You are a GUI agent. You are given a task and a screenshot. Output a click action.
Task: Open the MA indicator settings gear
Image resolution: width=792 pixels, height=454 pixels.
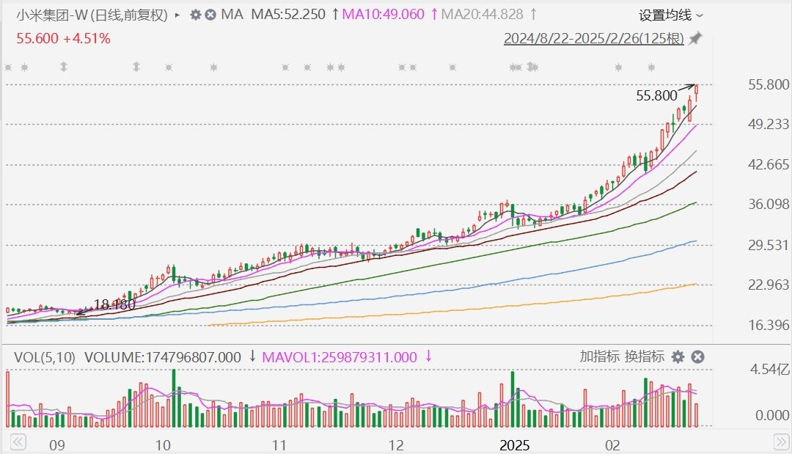tap(195, 15)
